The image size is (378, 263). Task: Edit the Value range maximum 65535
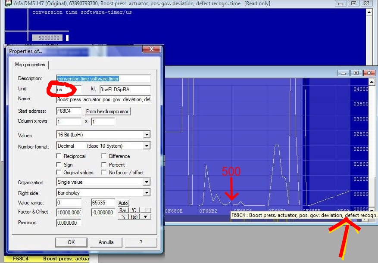103,203
